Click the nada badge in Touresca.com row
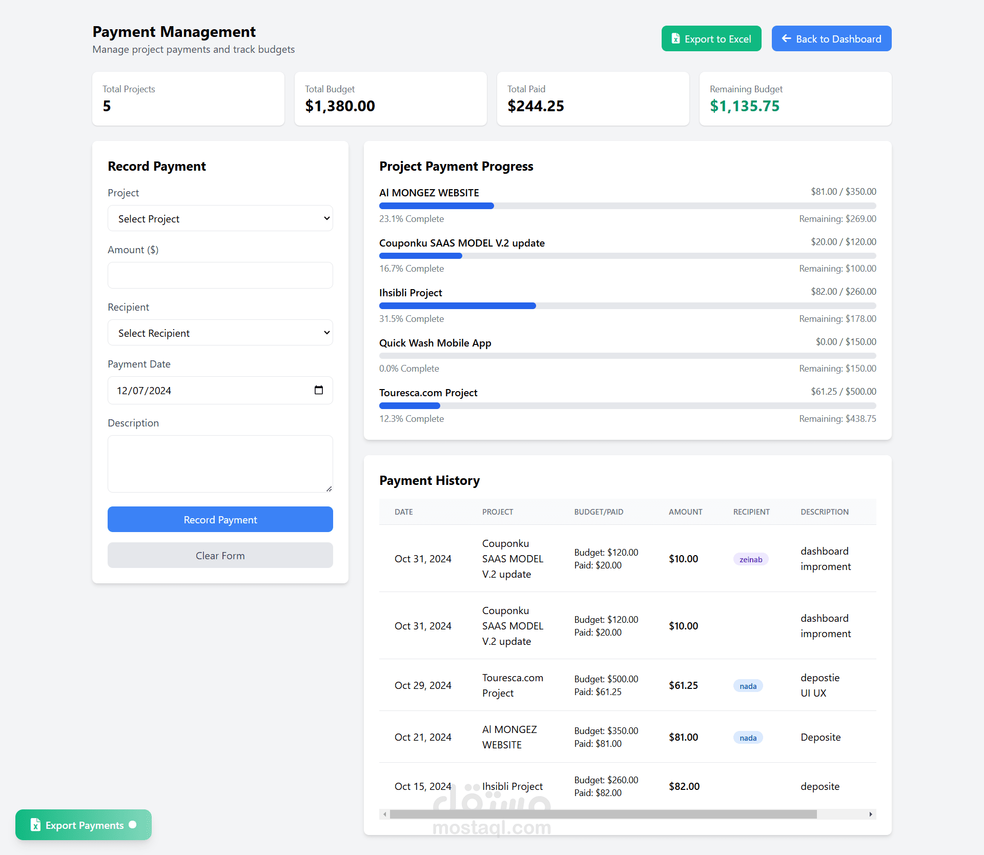Image resolution: width=984 pixels, height=855 pixels. click(748, 686)
